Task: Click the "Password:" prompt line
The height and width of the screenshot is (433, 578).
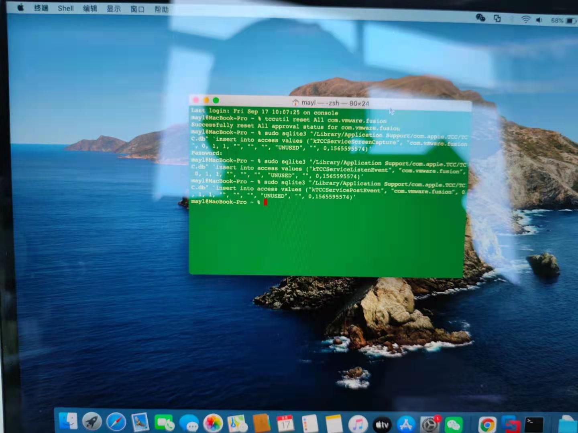Action: (x=206, y=153)
